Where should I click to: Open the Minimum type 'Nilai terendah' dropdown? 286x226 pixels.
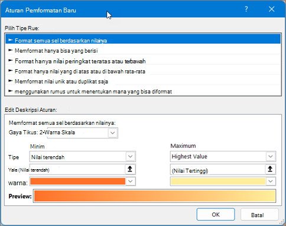pyautogui.click(x=130, y=157)
